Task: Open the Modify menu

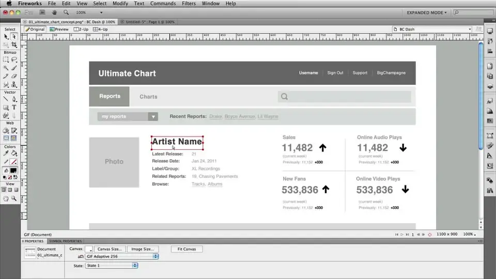Action: coord(120,4)
